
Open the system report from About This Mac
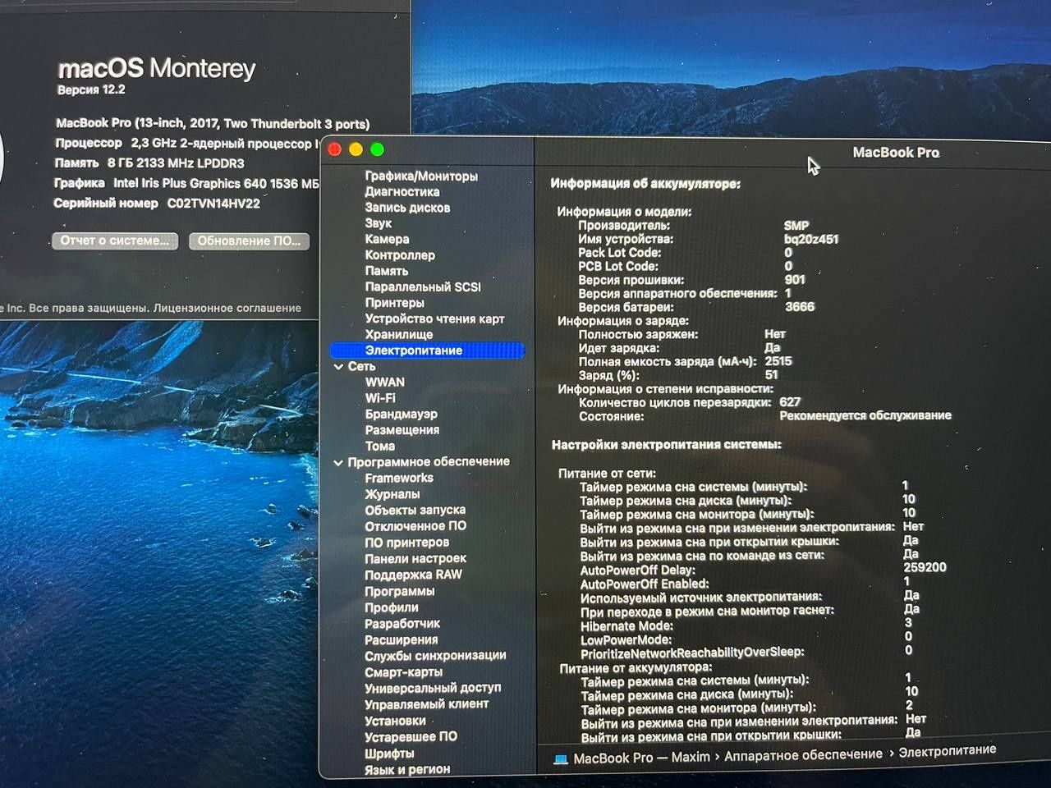[x=114, y=241]
